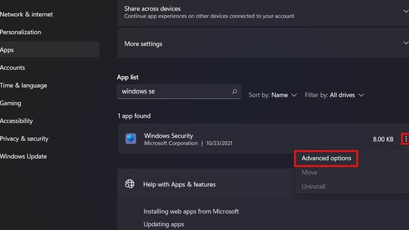
Task: Open Privacy & security settings
Action: coord(25,138)
